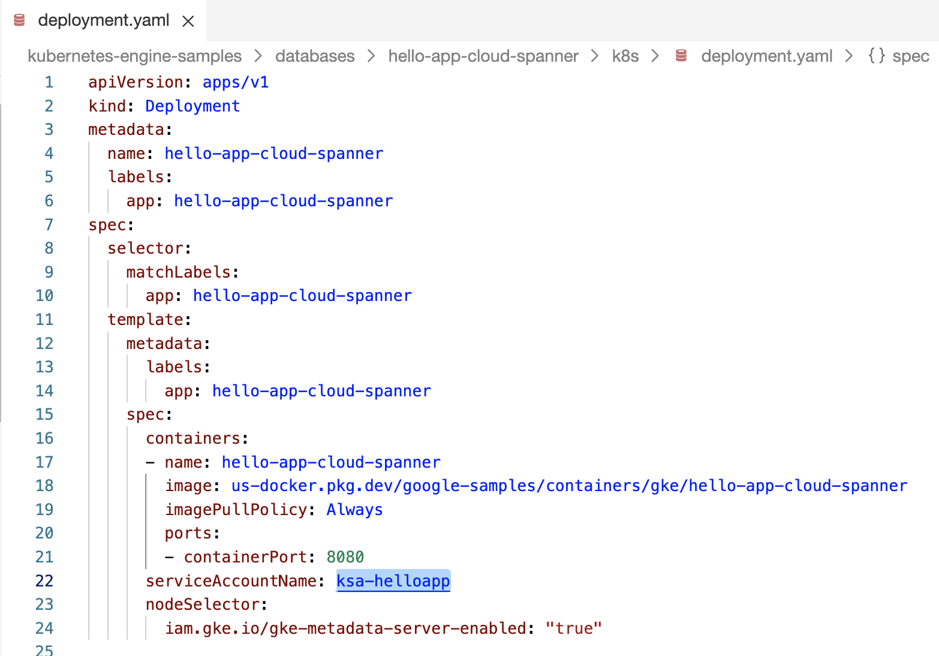Select the deployment.yaml tab
The height and width of the screenshot is (656, 939).
point(103,20)
